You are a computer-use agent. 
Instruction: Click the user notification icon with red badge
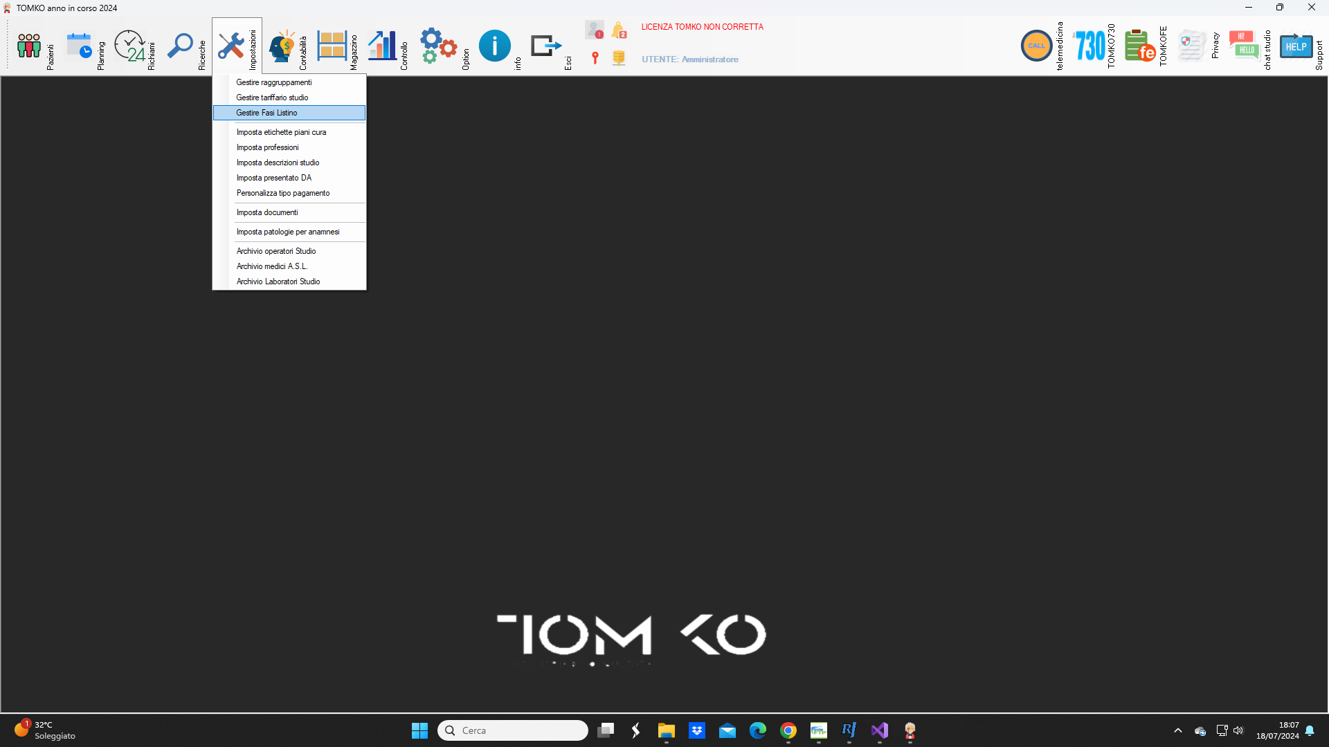(x=594, y=30)
